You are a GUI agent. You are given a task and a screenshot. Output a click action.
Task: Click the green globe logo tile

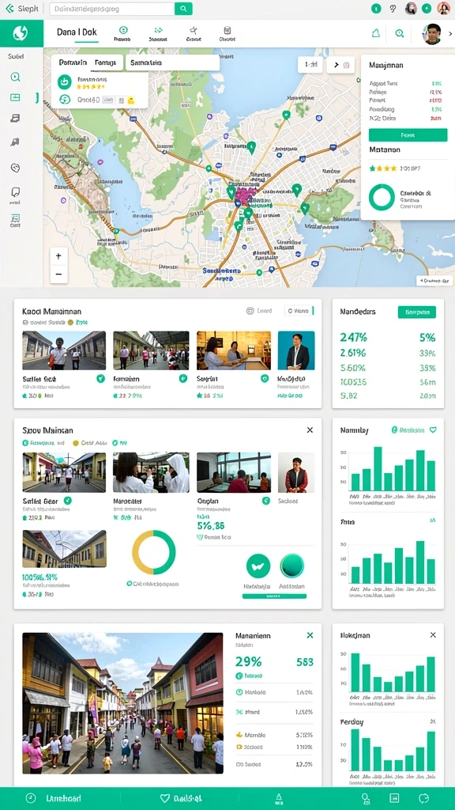(21, 33)
